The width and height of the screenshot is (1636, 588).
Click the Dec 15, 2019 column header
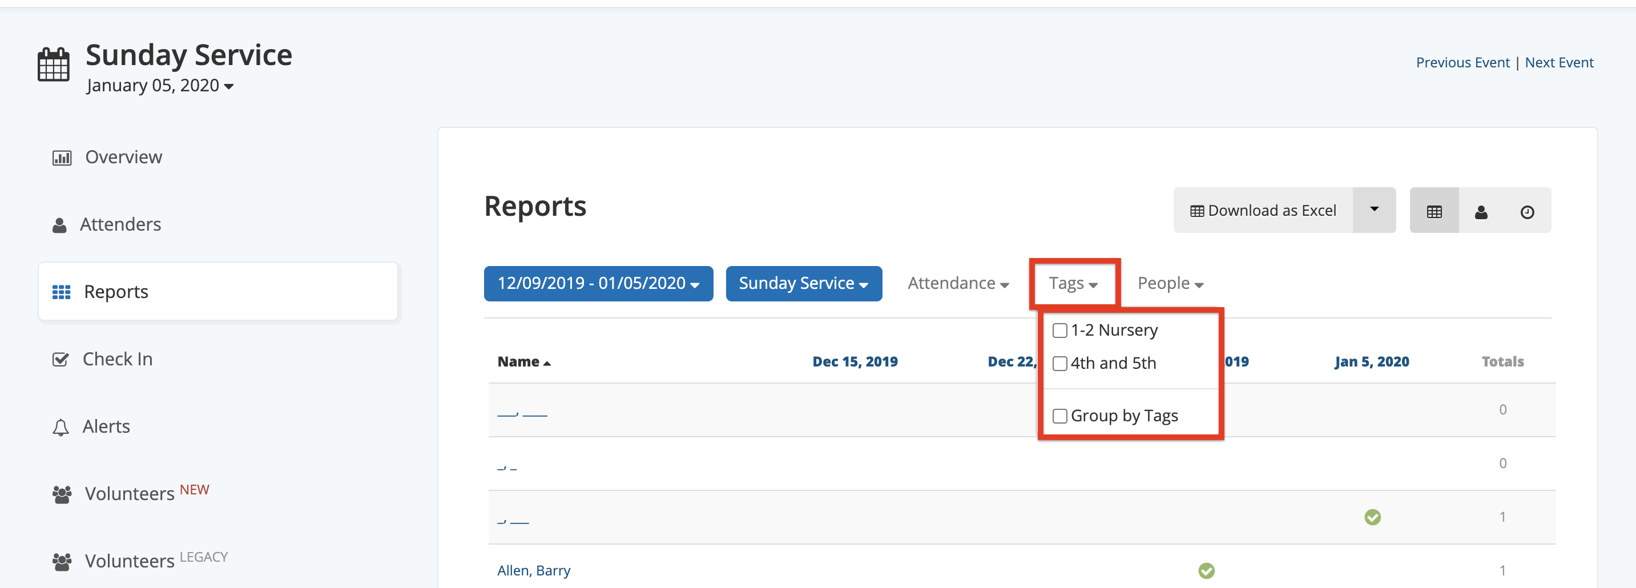[855, 362]
